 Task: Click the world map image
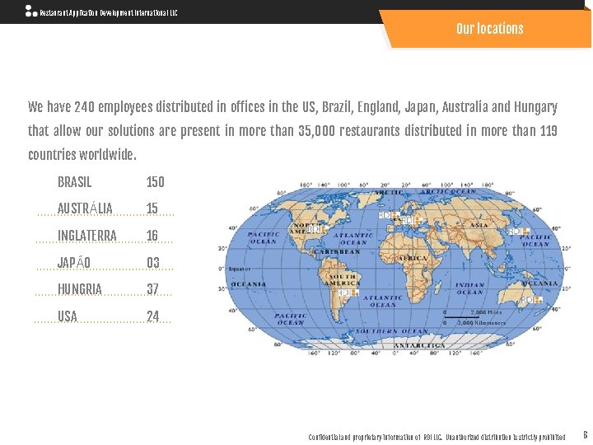(x=395, y=269)
